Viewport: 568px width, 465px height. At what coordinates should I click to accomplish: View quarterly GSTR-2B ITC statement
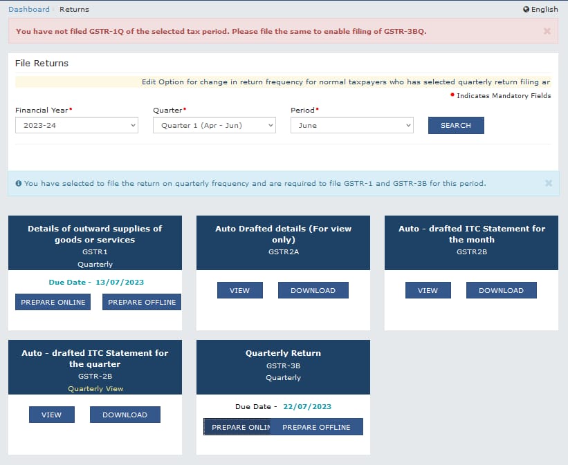point(51,415)
